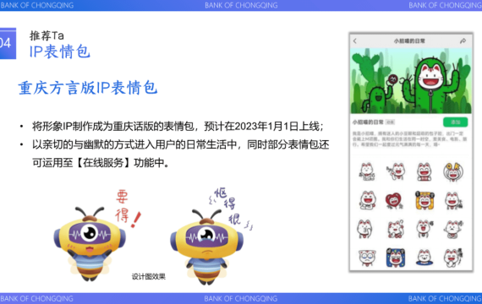482x304 pixels.
Task: Tap the green 添加 button
Action: pyautogui.click(x=455, y=122)
